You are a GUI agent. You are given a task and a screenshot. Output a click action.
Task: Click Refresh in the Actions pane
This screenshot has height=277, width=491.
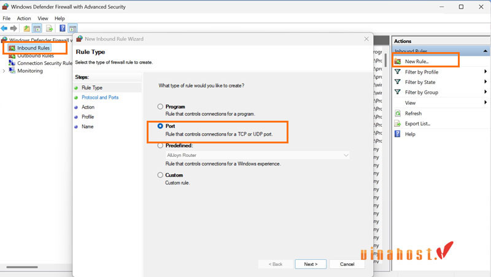[x=413, y=113]
